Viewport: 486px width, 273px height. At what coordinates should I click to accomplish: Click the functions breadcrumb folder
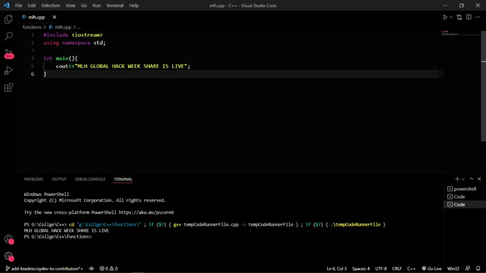click(x=32, y=27)
